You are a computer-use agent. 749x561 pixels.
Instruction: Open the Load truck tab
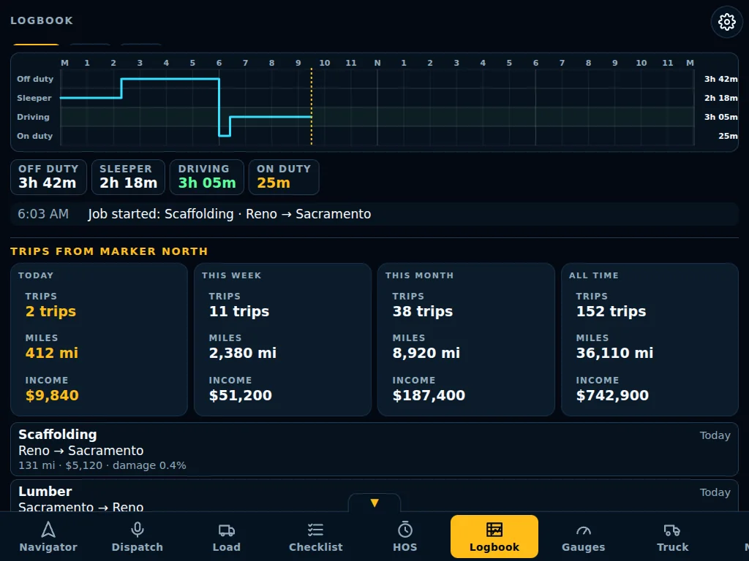[x=227, y=536]
